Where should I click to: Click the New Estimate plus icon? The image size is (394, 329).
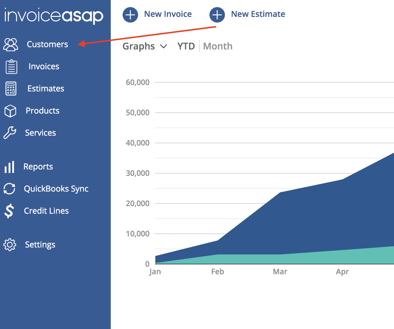click(x=217, y=15)
